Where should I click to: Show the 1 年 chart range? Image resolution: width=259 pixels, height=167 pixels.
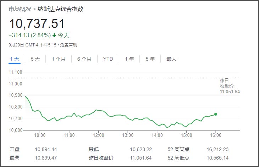[x=129, y=59]
